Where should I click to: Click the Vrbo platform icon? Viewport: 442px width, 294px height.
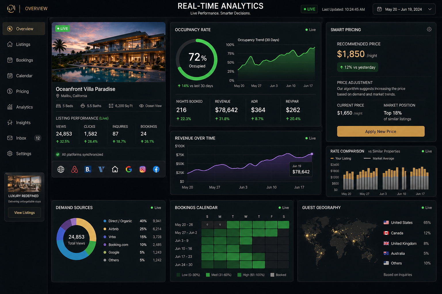(101, 169)
